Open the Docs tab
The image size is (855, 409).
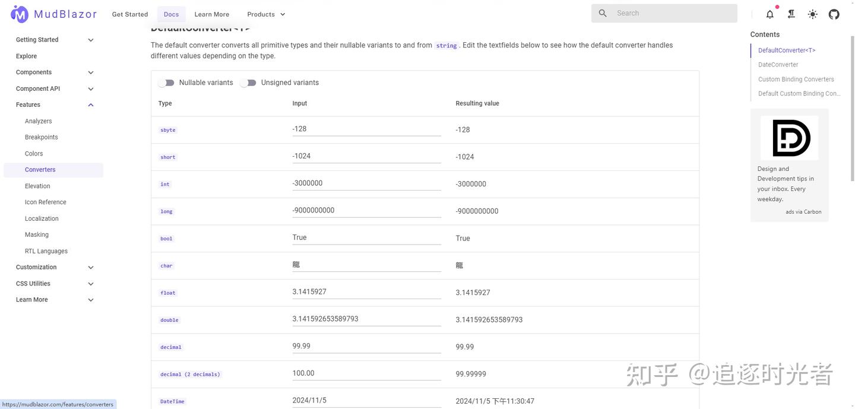[171, 14]
